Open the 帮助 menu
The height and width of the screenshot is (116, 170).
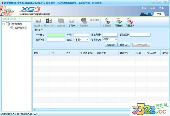point(152,8)
